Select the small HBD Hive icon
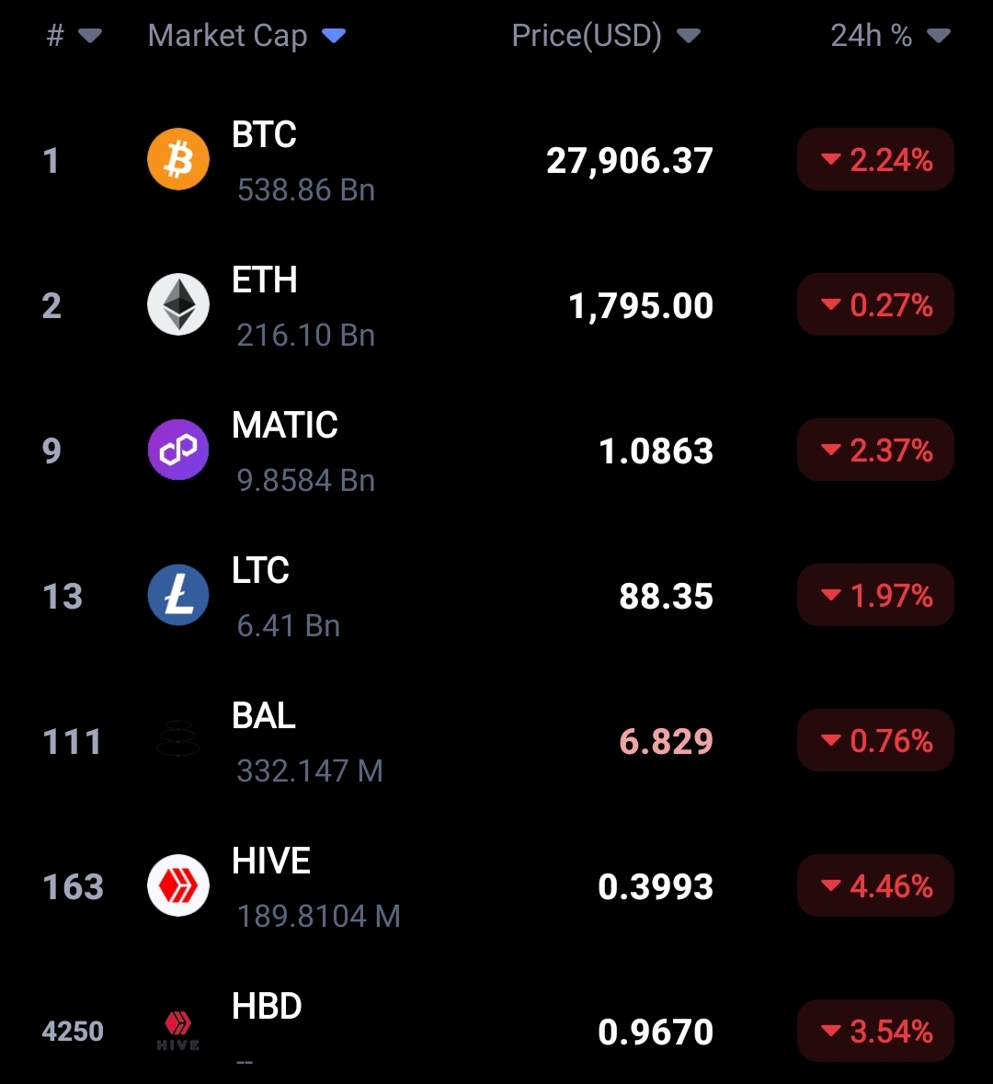993x1084 pixels. [178, 1031]
